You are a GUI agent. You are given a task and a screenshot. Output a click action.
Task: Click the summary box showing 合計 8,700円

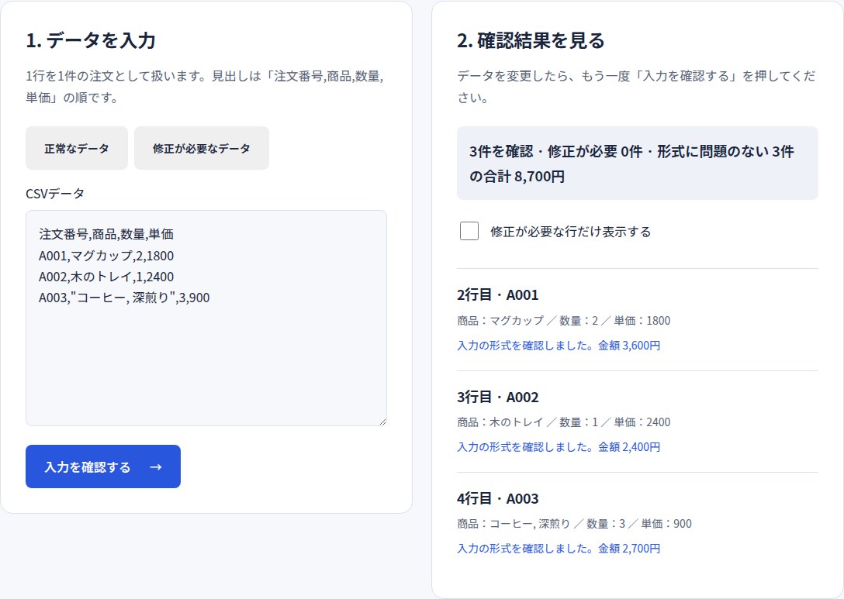tap(638, 164)
